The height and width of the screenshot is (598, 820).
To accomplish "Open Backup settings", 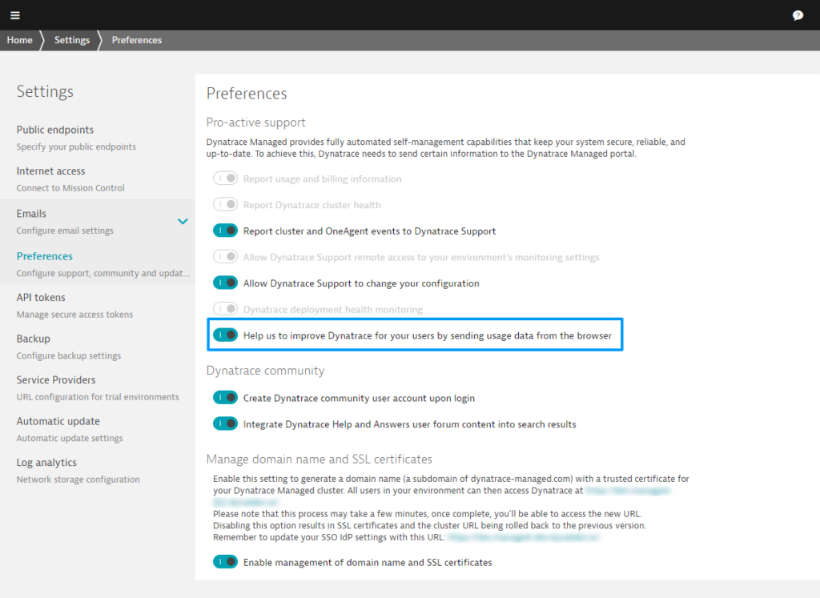I will [x=33, y=339].
